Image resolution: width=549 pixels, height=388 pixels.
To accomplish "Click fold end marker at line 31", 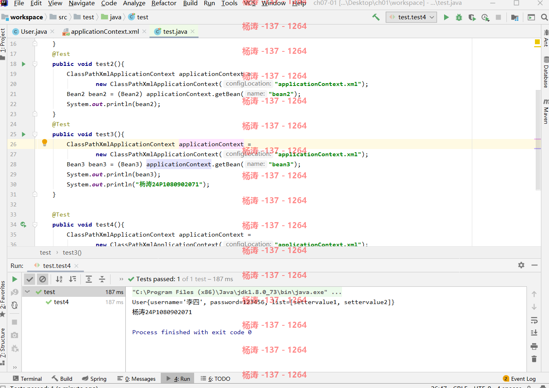I will click(35, 194).
